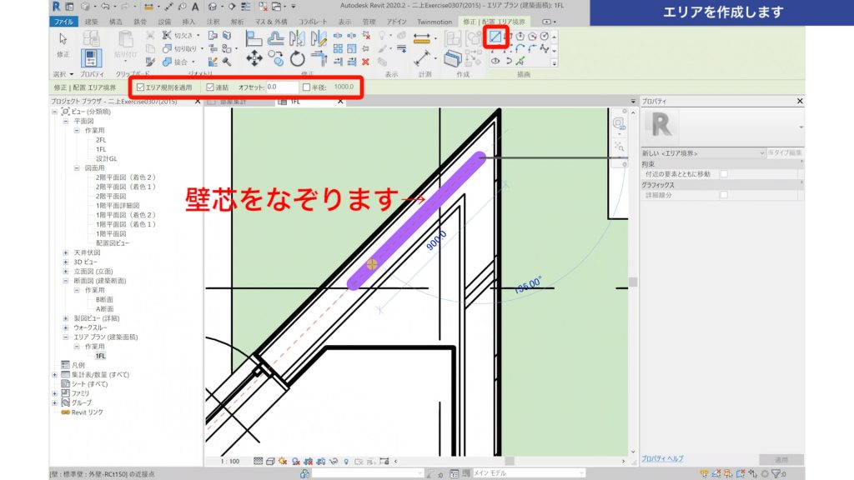The image size is (854, 480).
Task: Disable the 連結 option in the options bar
Action: tap(212, 86)
